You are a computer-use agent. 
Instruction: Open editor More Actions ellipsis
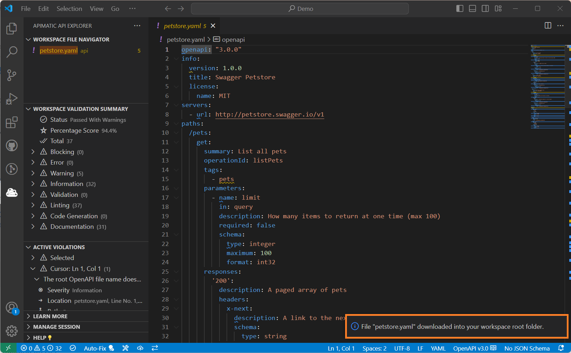click(x=560, y=26)
